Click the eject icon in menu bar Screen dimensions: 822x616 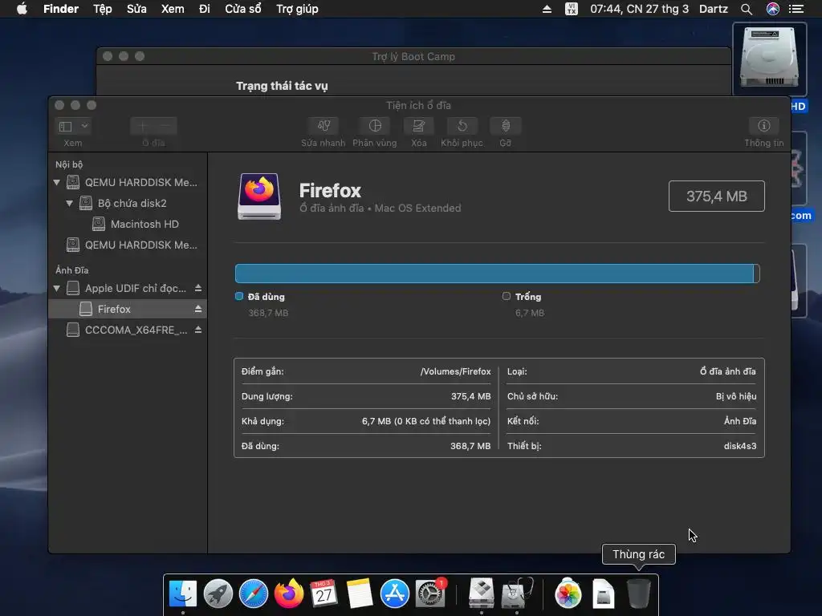click(x=547, y=9)
